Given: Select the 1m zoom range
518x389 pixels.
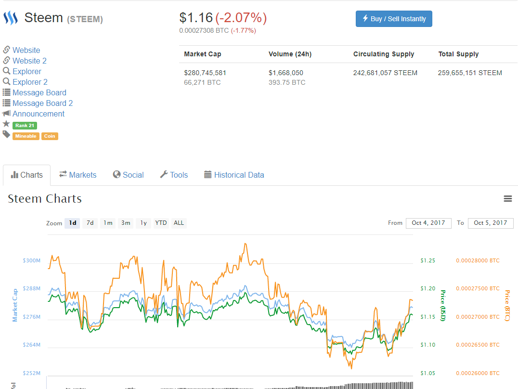Looking at the screenshot, I should tap(108, 223).
